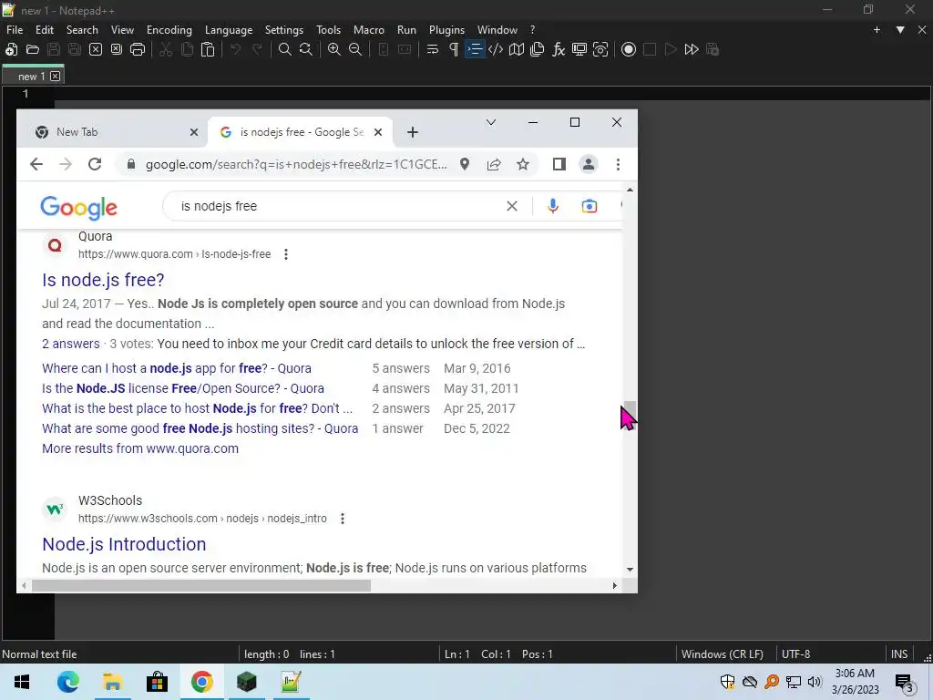This screenshot has width=933, height=700.
Task: Open the Run menu in Notepad++
Action: 406,30
